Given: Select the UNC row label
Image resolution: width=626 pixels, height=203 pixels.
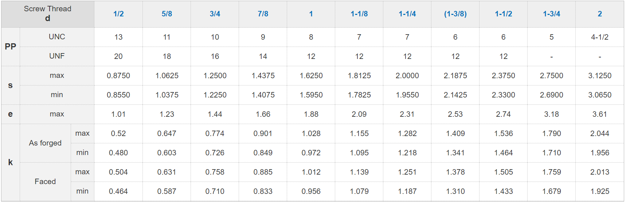Looking at the screenshot, I should 57,37.
